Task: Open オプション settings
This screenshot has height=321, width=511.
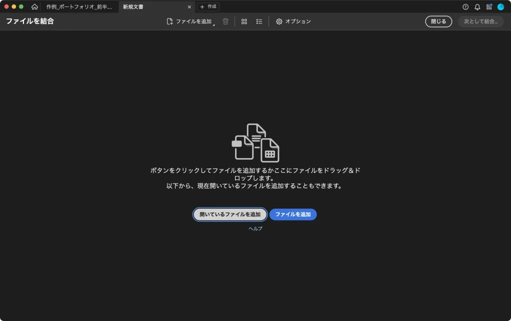Action: coord(293,21)
